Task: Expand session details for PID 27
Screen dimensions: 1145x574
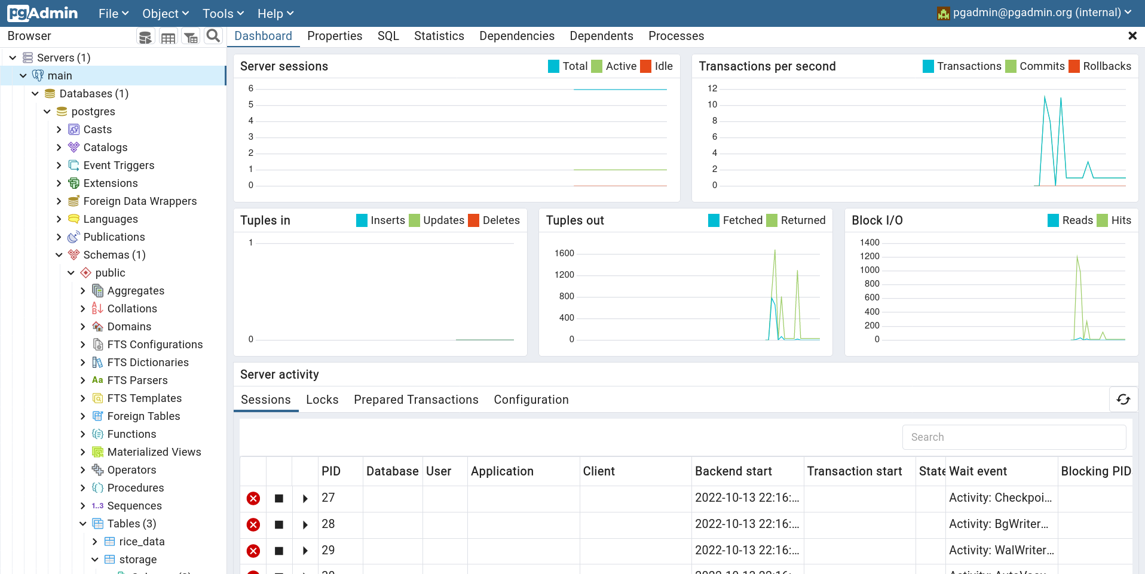Action: point(305,499)
